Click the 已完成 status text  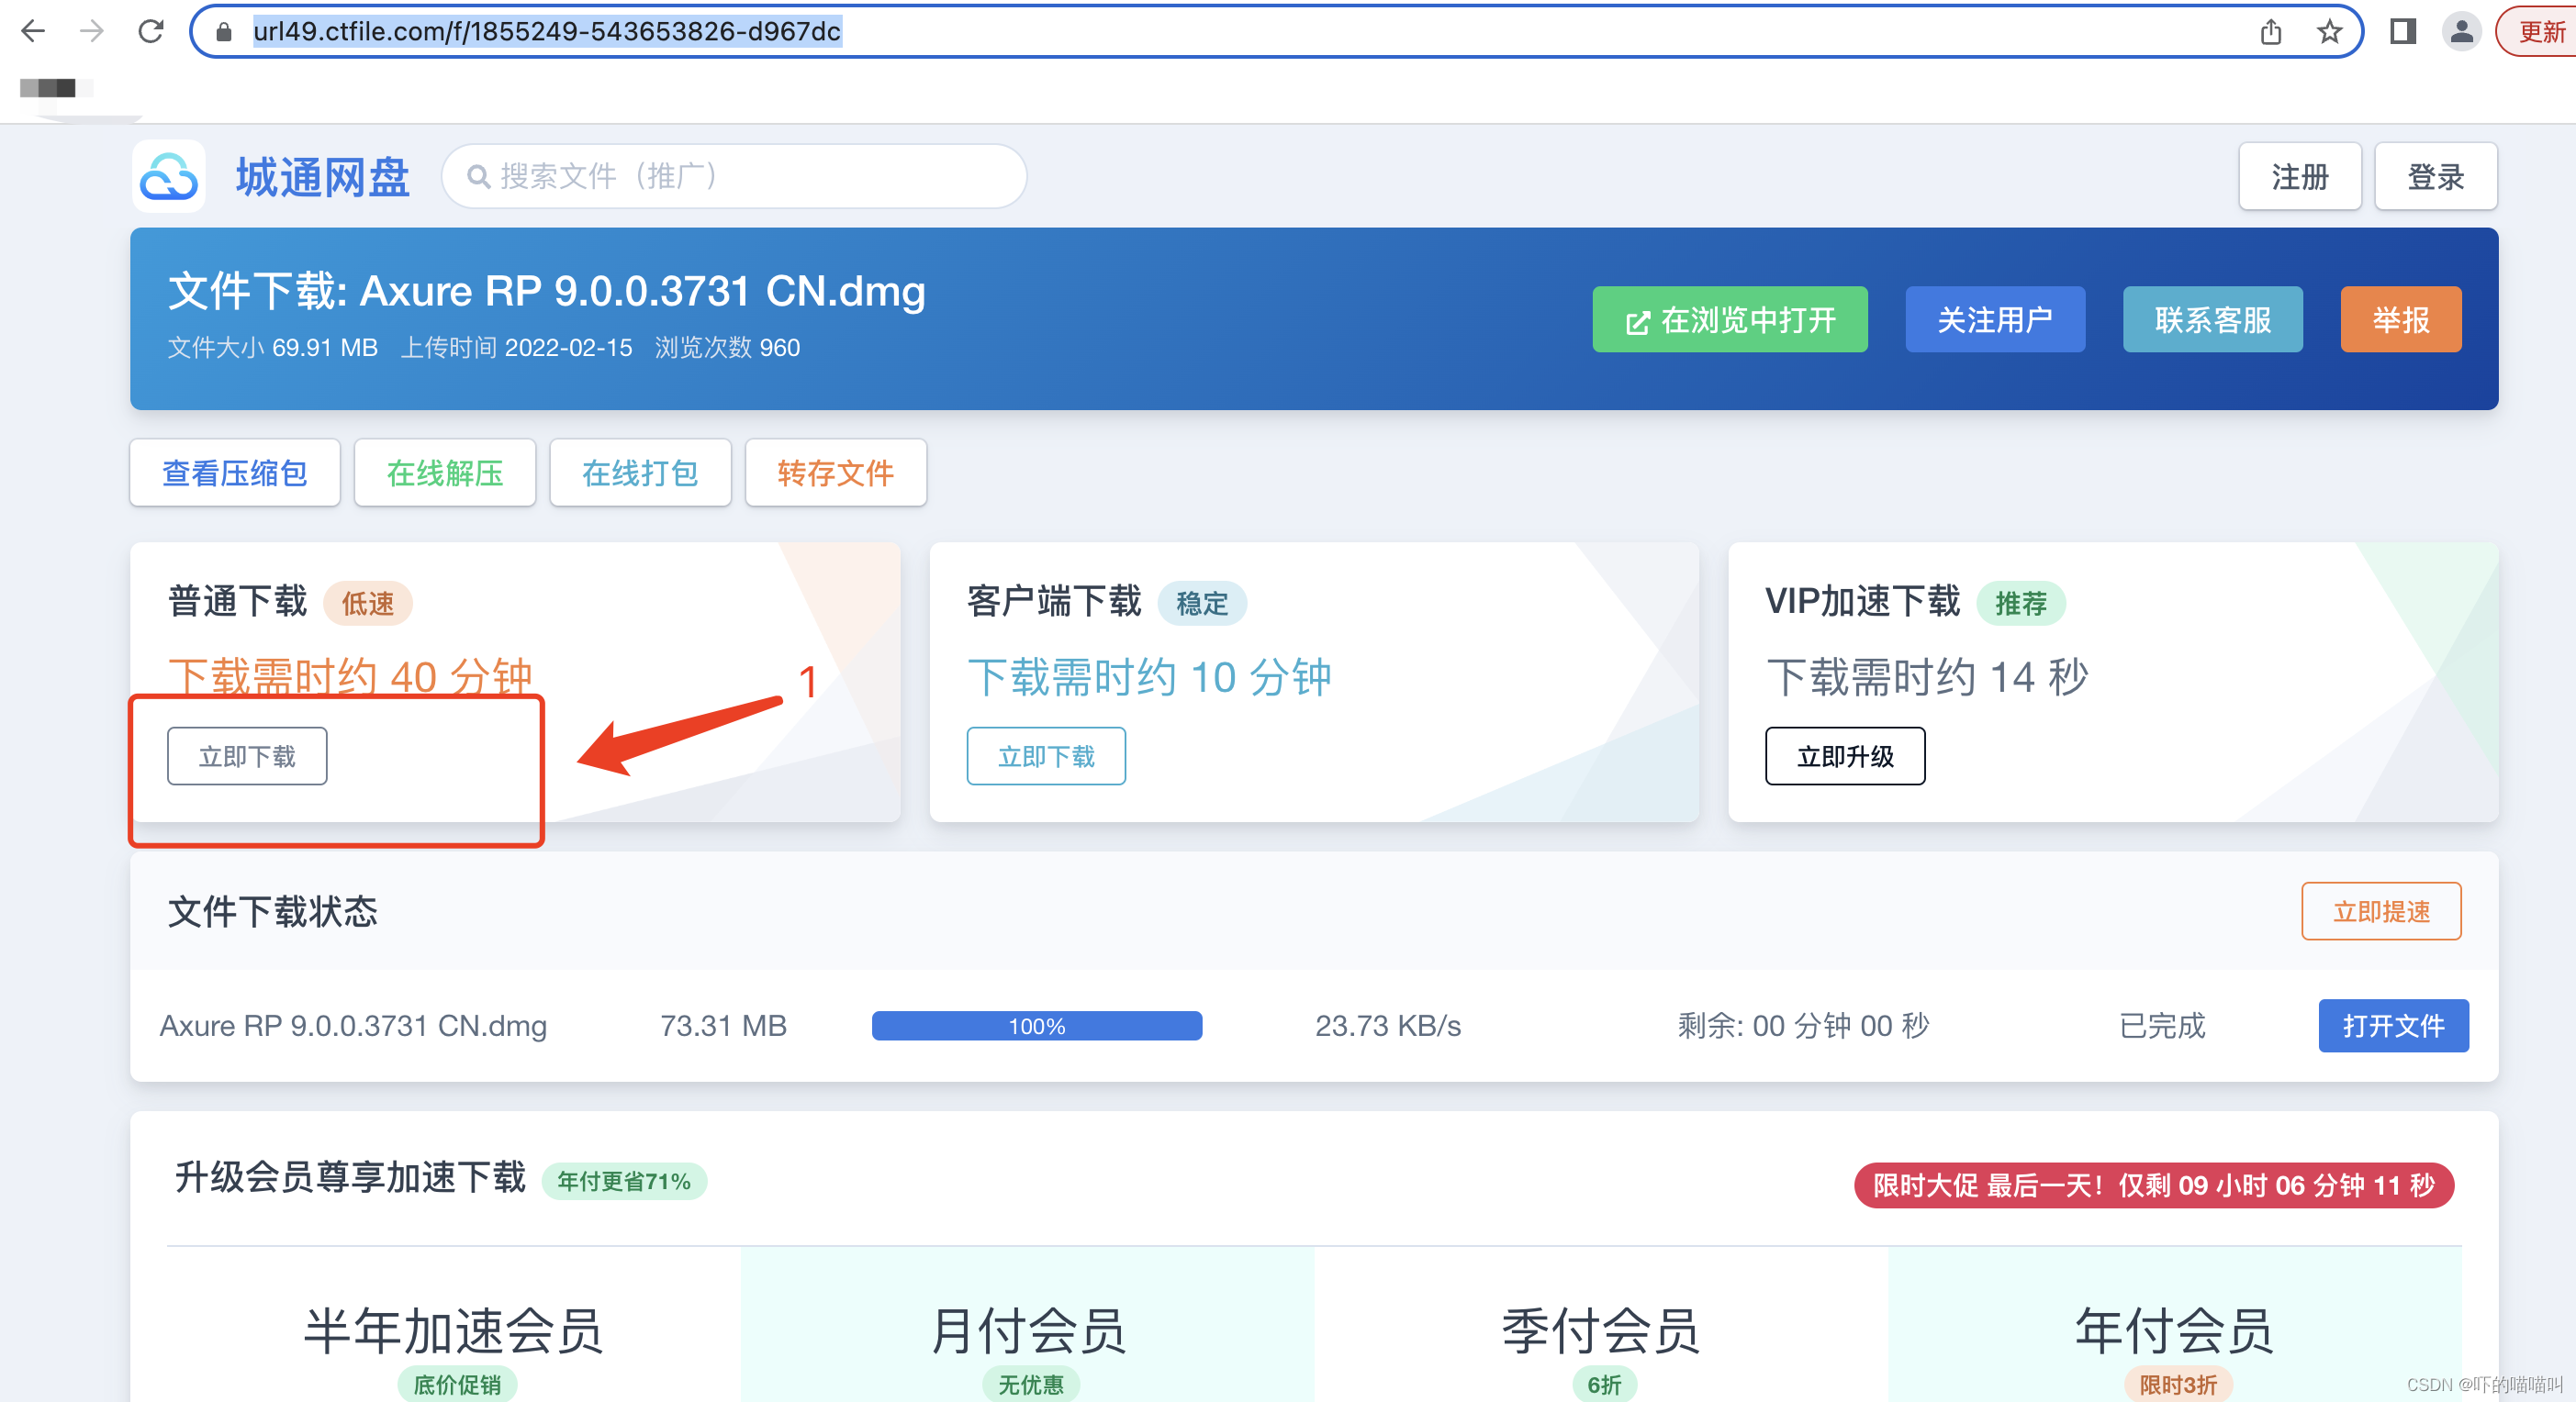(2161, 1025)
